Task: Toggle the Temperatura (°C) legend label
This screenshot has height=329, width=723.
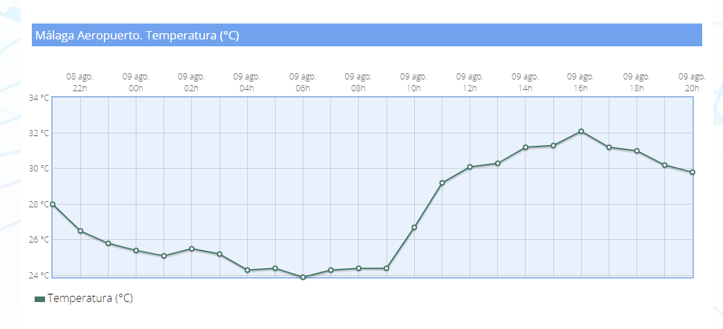Action: click(90, 299)
